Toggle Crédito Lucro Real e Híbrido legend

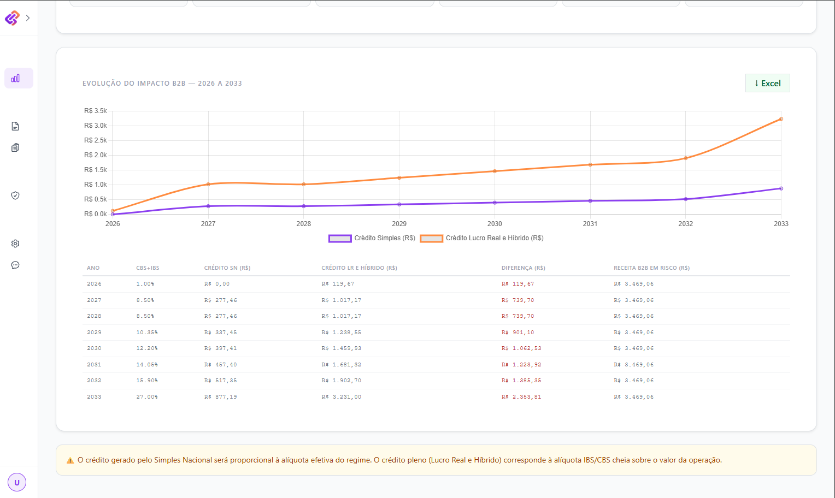[482, 238]
